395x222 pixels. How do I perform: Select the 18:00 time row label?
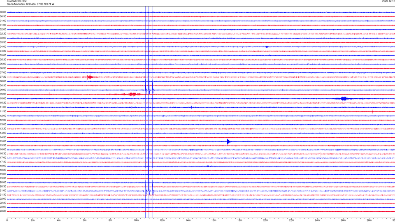(x=3, y=166)
